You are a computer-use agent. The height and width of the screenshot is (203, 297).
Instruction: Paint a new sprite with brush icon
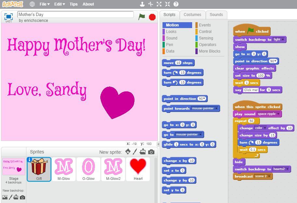pyautogui.click(x=135, y=152)
